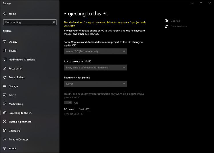The height and width of the screenshot is (153, 214).
Task: Click the About info icon
Action: [5, 148]
